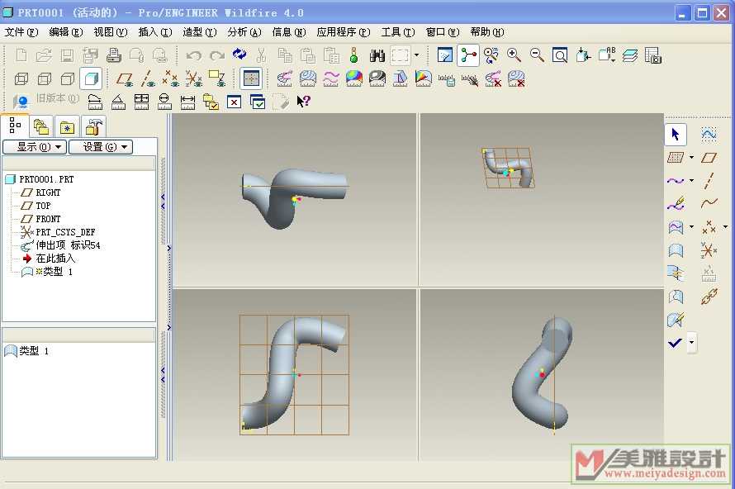Open the view manager icon
The image size is (735, 489).
653,55
